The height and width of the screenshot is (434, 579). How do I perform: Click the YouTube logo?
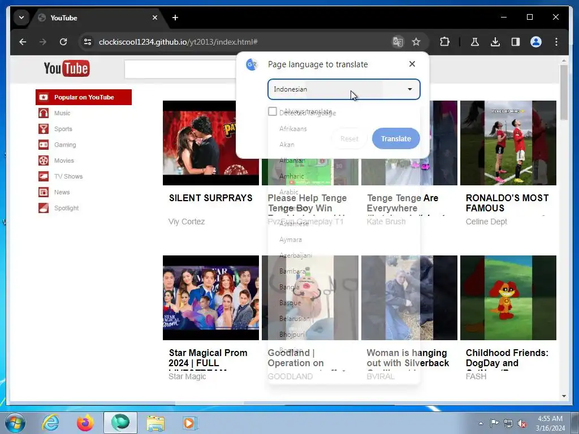click(x=67, y=68)
